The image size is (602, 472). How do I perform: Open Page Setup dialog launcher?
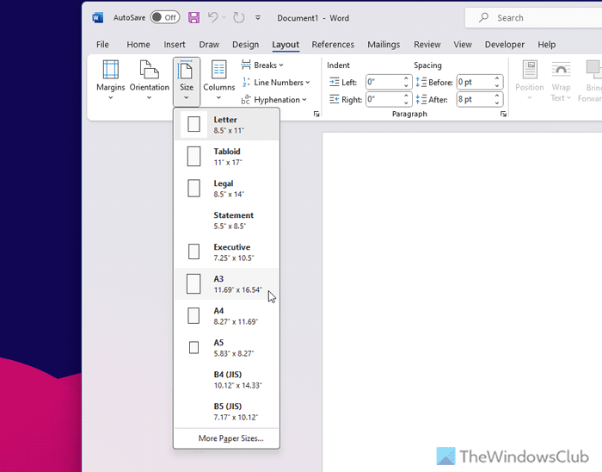(x=316, y=114)
